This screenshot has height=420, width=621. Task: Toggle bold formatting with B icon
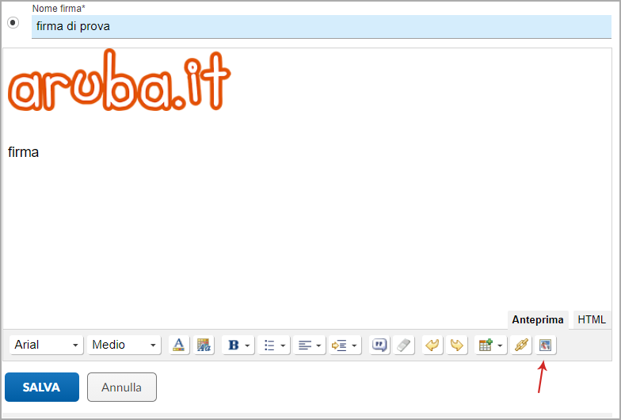pos(234,345)
